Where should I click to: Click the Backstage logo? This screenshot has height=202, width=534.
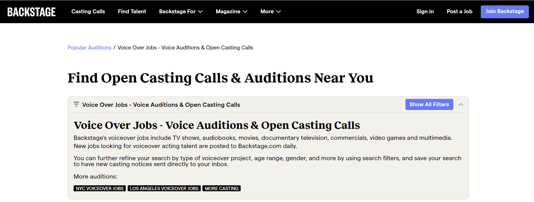(x=31, y=12)
